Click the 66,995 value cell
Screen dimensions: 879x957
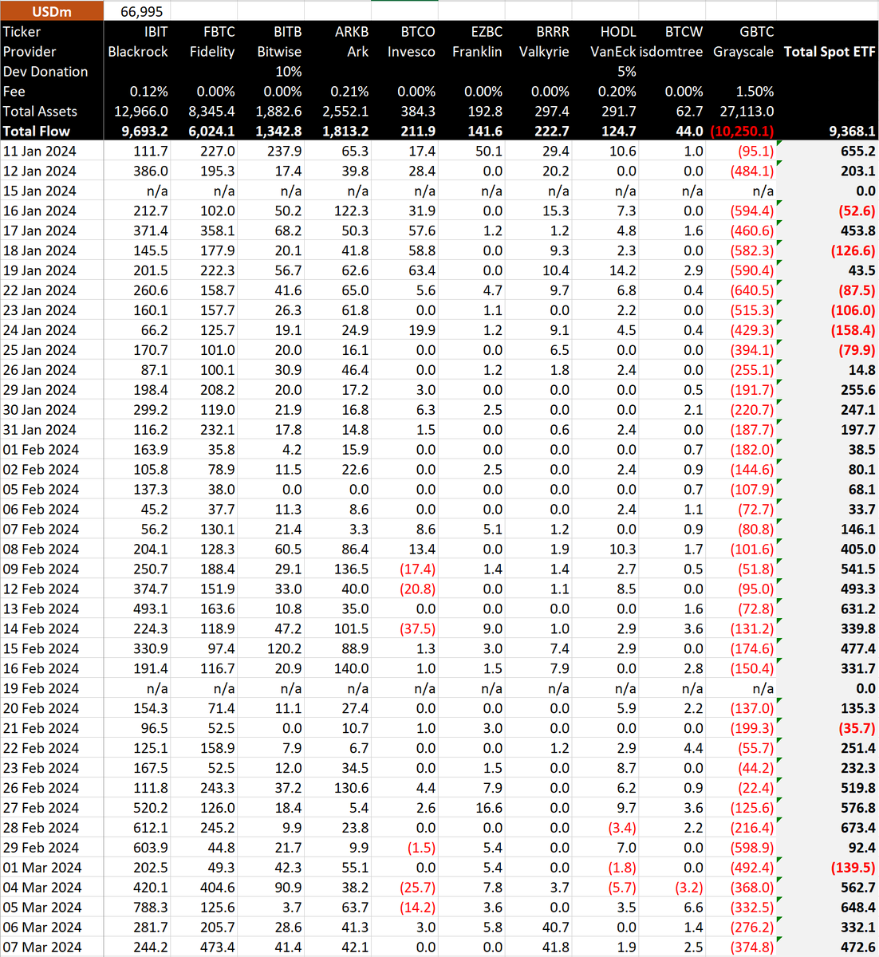(140, 12)
